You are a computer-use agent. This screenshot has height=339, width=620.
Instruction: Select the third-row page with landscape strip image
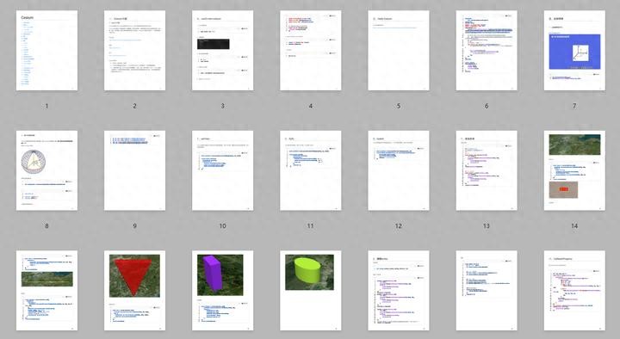46,291
